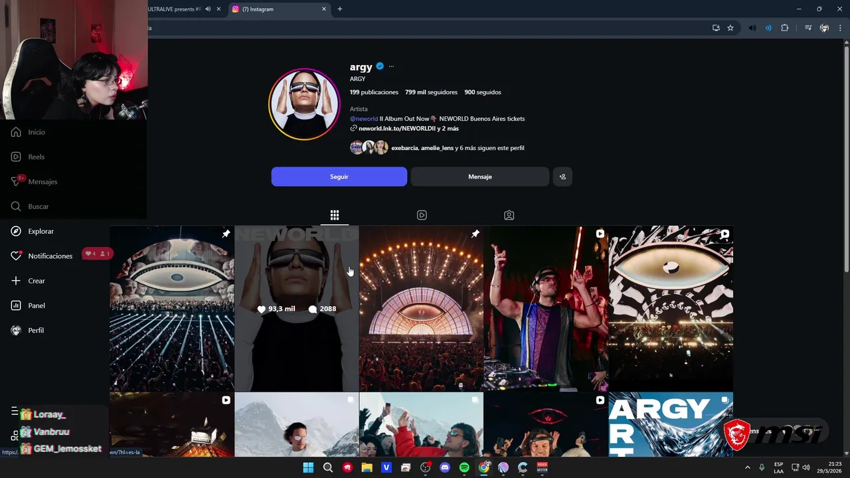Image resolution: width=850 pixels, height=478 pixels.
Task: Open the 799 mil seguidores list
Action: click(431, 92)
